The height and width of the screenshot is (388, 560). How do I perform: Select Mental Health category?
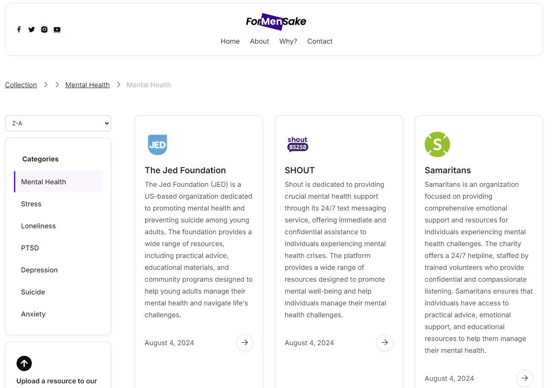58,182
